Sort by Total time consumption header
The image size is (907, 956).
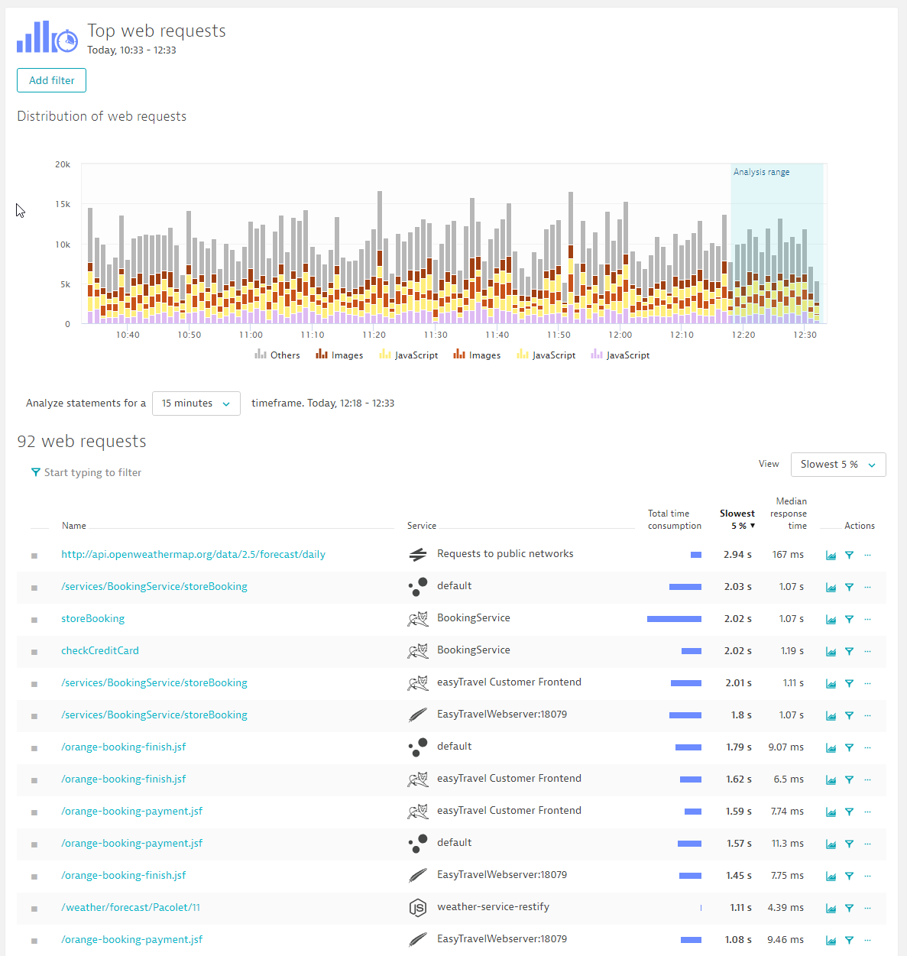pos(675,520)
